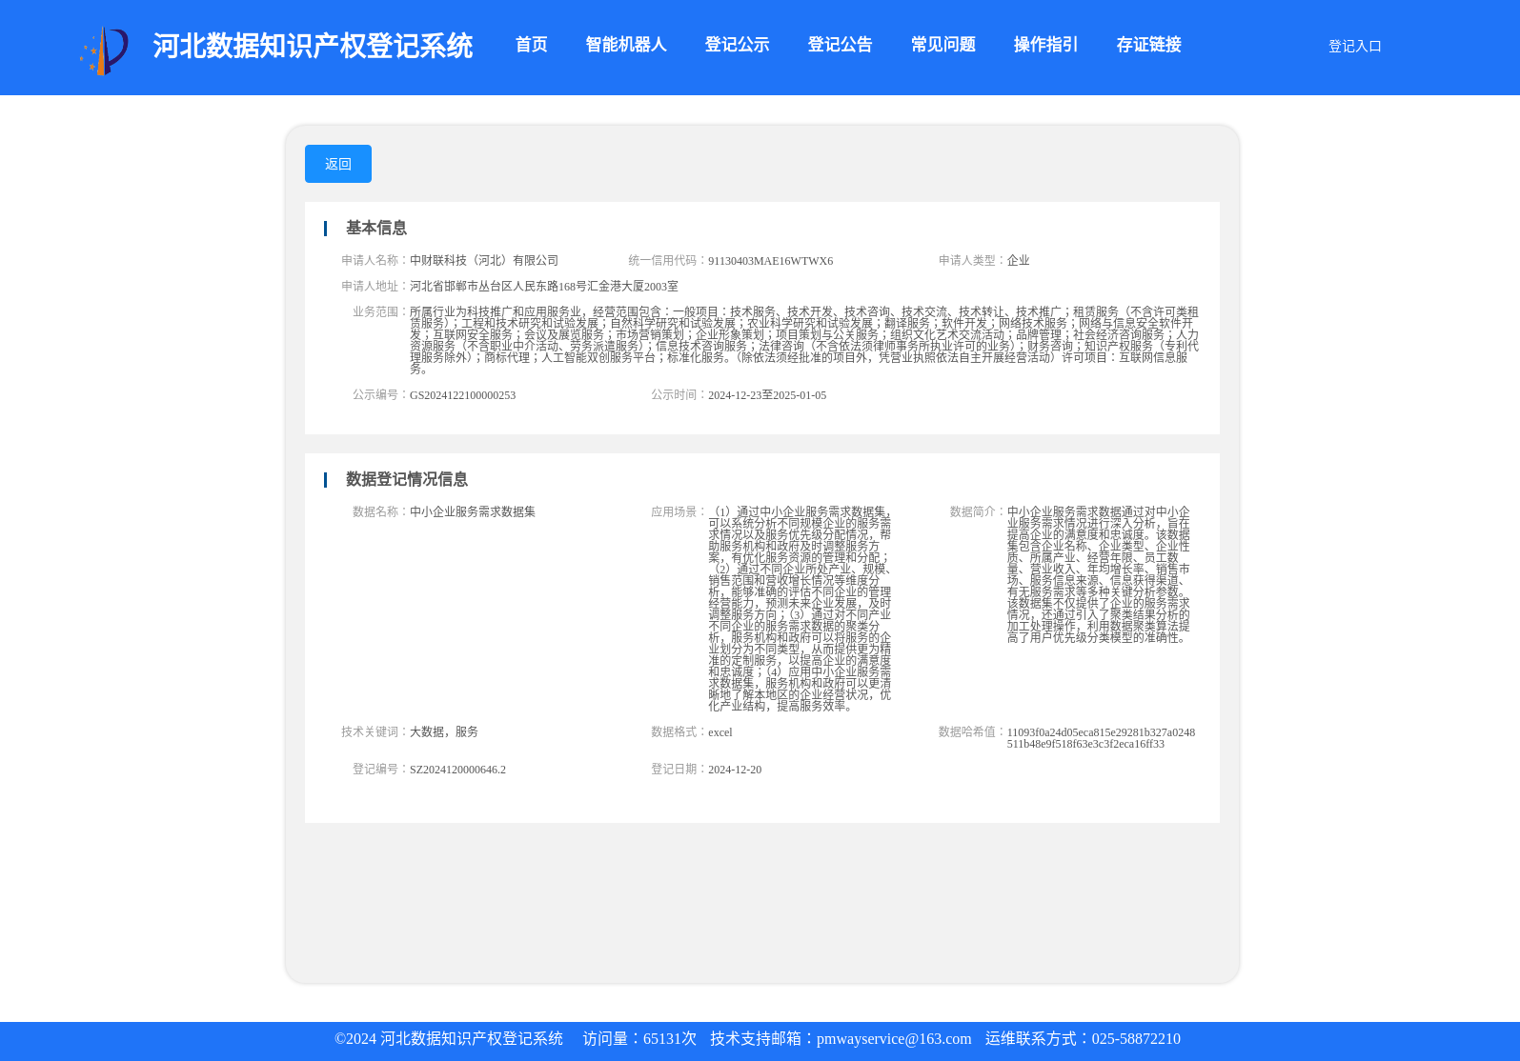The height and width of the screenshot is (1061, 1520).
Task: Select address 河北省邯郸市丛台区人民东路168号
Action: coord(544,286)
